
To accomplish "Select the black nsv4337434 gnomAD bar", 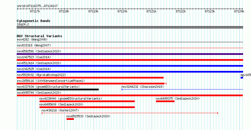I will point(58,89).
